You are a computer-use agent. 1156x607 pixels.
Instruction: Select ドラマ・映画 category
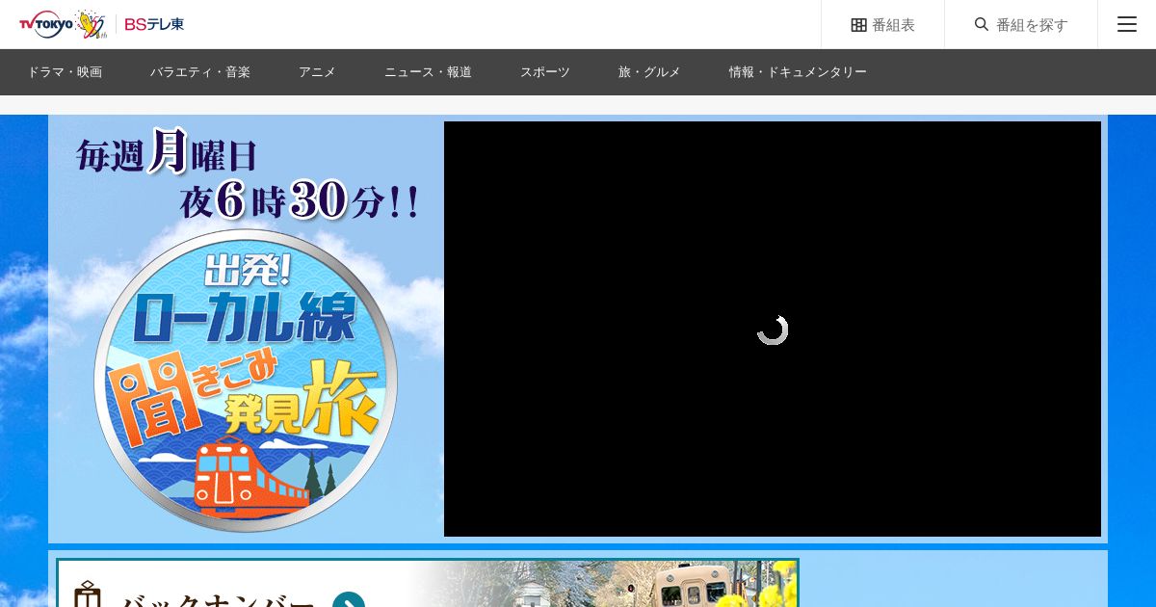[65, 72]
